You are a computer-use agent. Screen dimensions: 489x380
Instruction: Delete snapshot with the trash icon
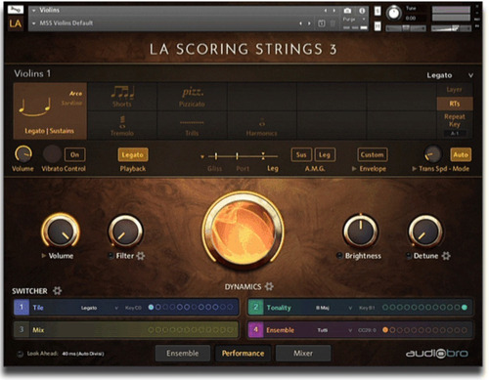coord(333,23)
